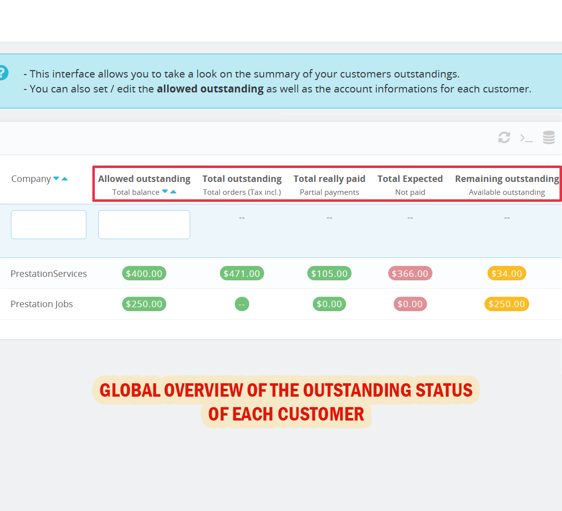This screenshot has width=562, height=511.
Task: Focus the Company filter text box
Action: click(49, 225)
